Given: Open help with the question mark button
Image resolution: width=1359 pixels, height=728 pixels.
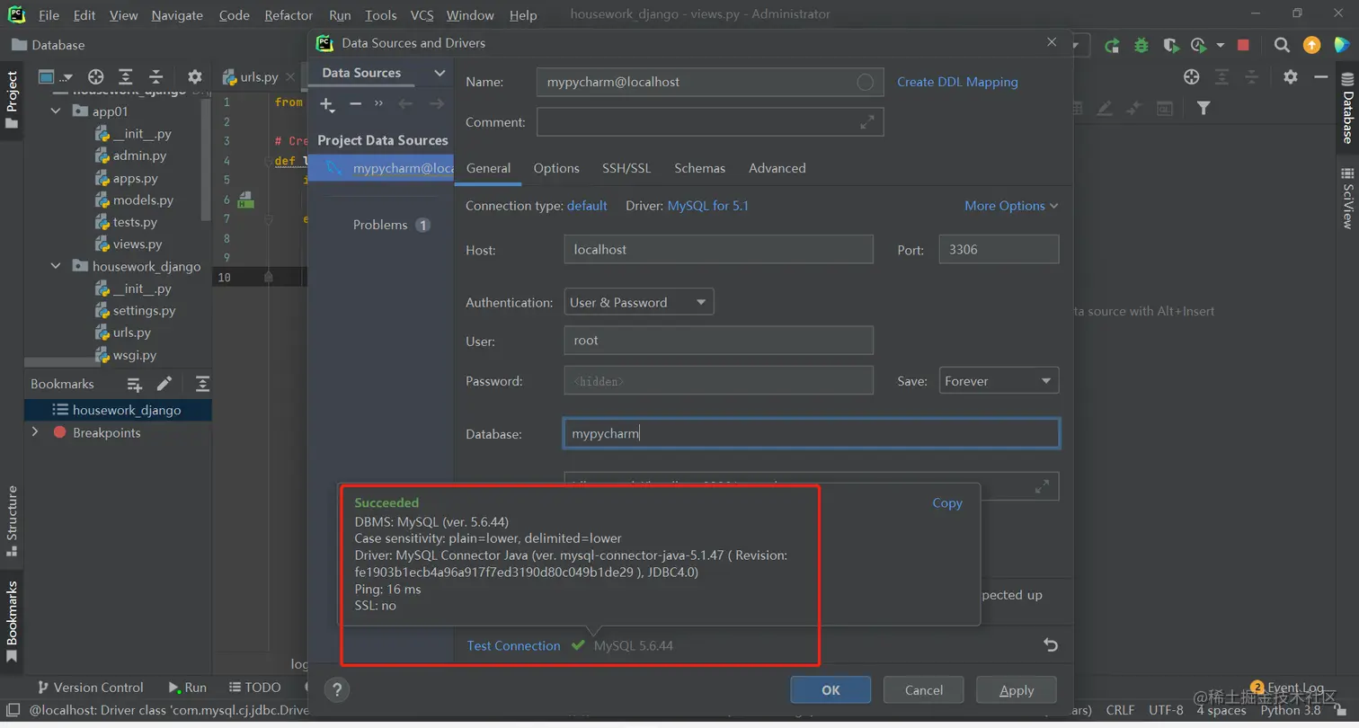Looking at the screenshot, I should pos(336,690).
